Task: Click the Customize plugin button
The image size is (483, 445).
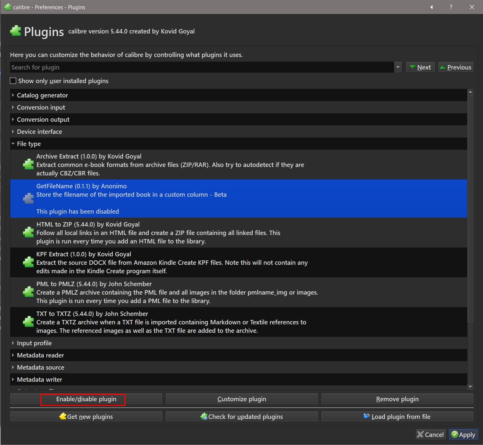Action: (x=242, y=399)
